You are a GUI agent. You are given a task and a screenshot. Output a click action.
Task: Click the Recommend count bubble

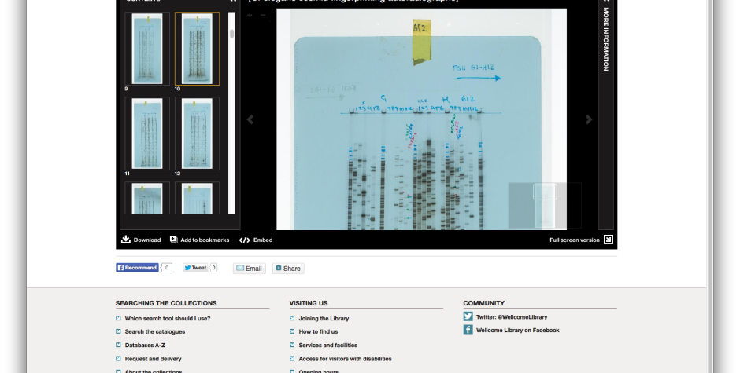pyautogui.click(x=167, y=268)
